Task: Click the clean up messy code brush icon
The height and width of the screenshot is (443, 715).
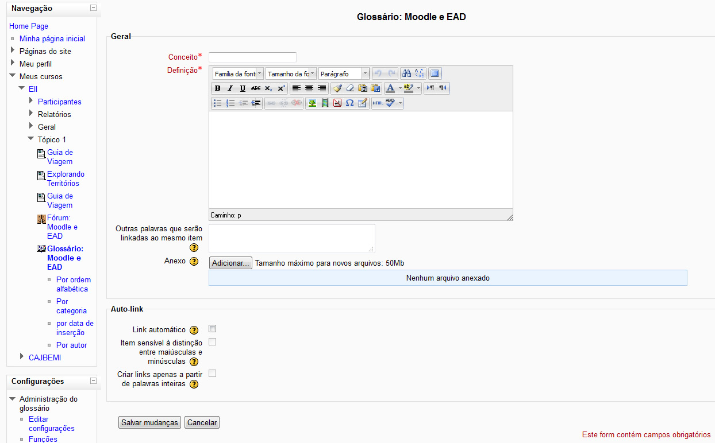Action: 337,88
